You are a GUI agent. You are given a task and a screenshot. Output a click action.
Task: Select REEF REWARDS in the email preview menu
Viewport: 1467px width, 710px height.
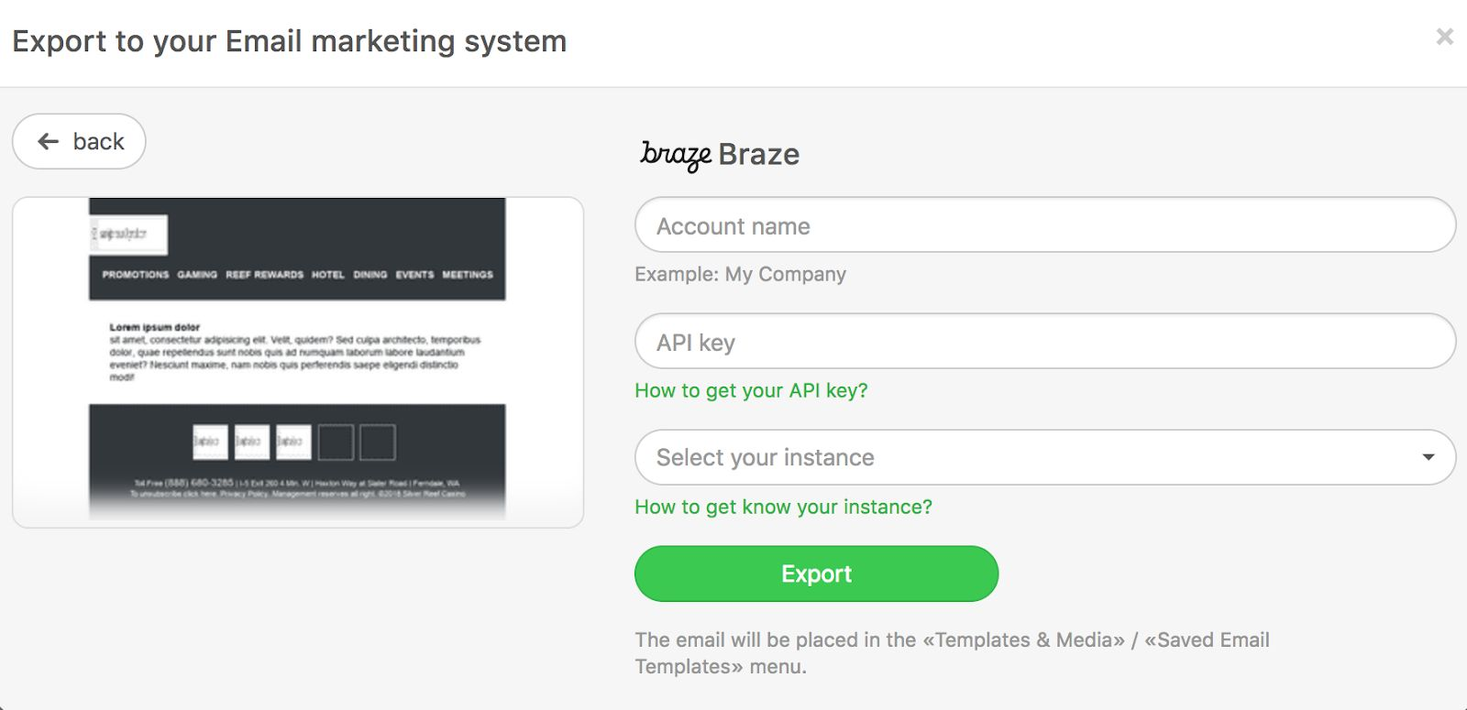pos(264,275)
